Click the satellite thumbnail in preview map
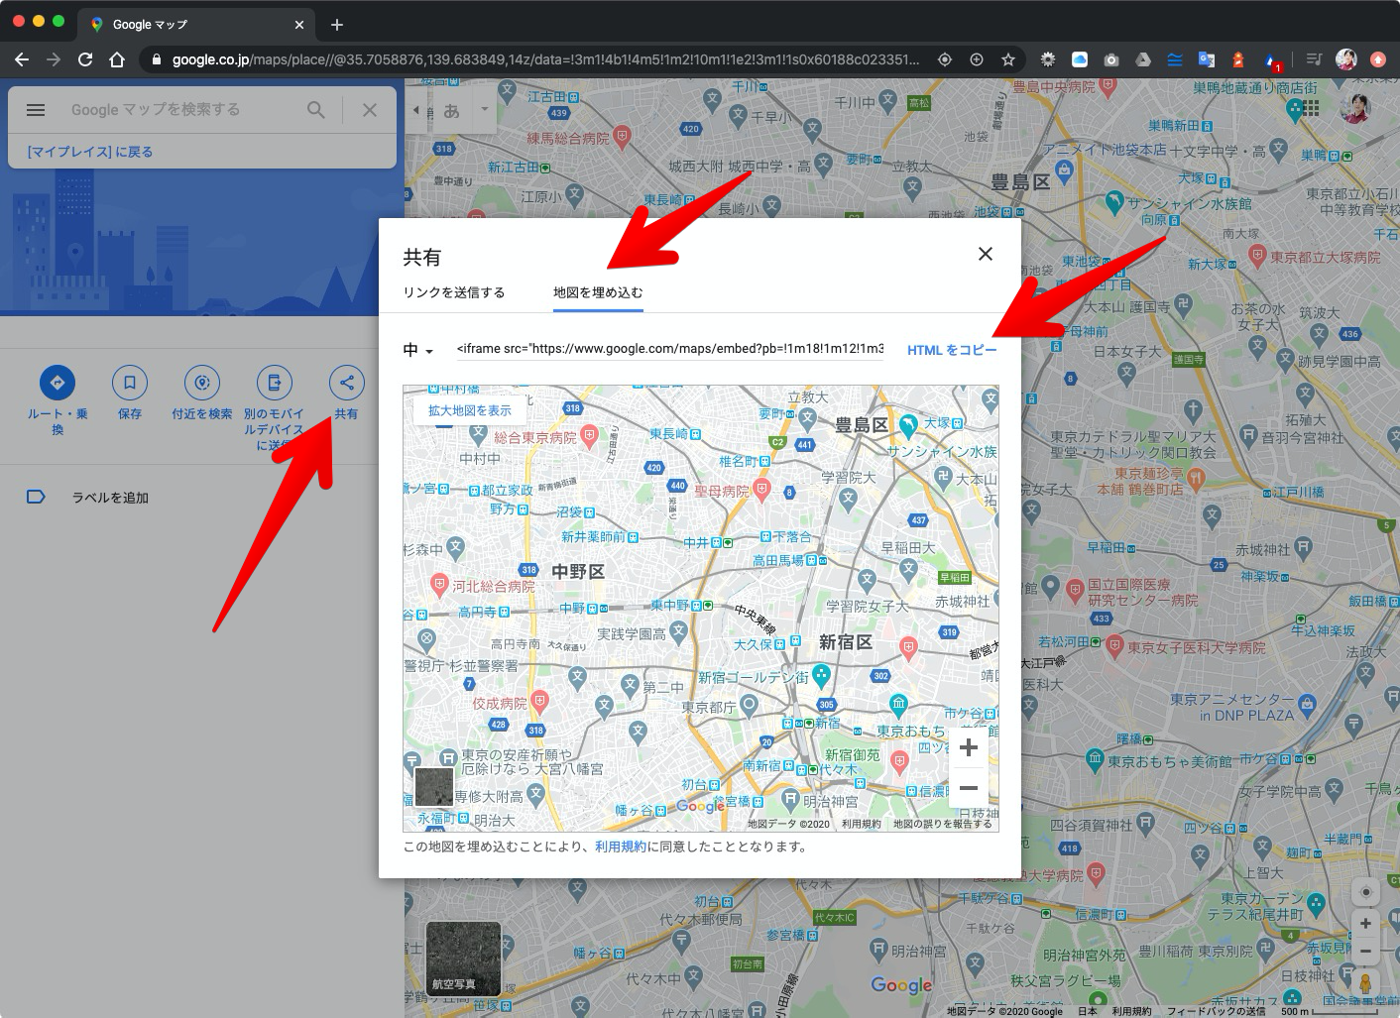This screenshot has width=1400, height=1018. click(x=433, y=787)
